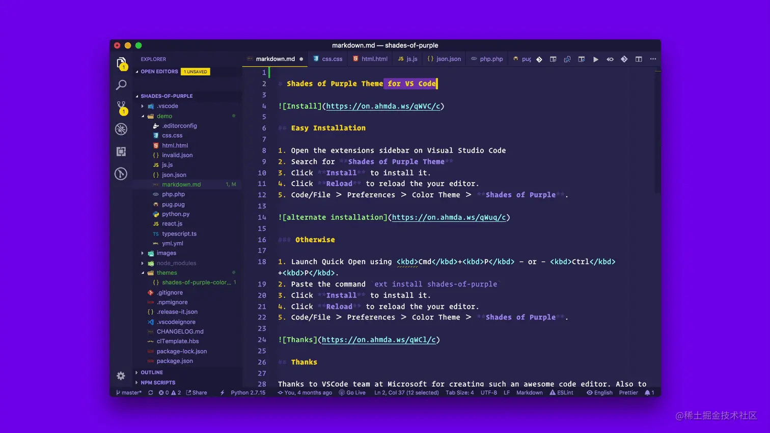
Task: Toggle the ESLint status indicator
Action: tap(561, 393)
